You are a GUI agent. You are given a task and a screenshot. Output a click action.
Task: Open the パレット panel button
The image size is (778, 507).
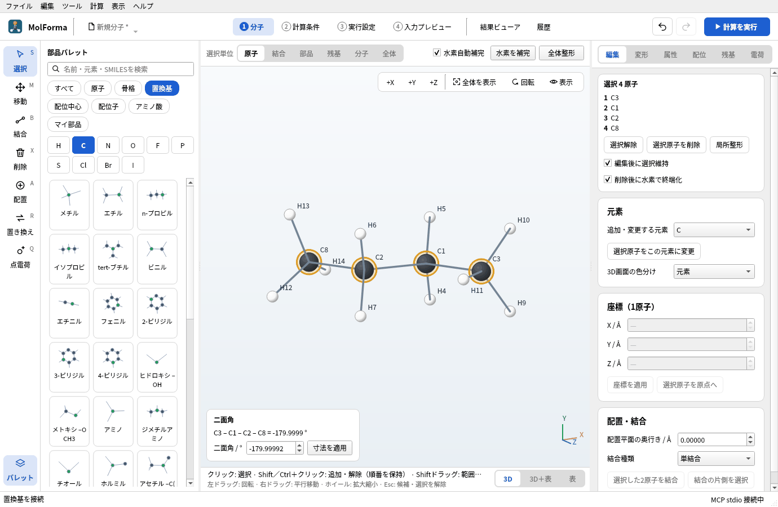20,470
